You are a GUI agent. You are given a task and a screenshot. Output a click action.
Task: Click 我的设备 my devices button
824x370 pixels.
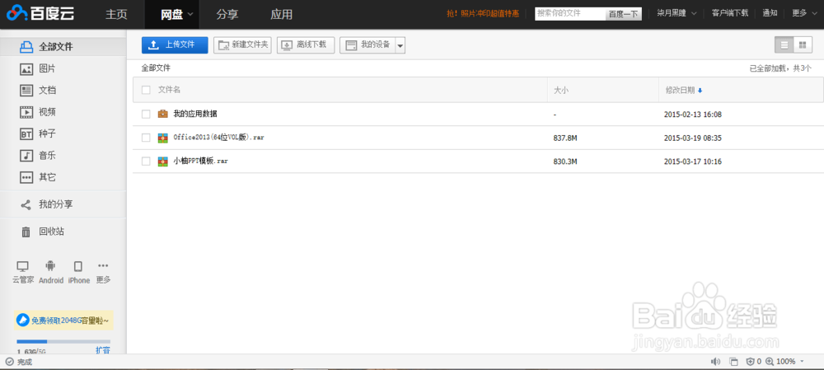[x=368, y=45]
